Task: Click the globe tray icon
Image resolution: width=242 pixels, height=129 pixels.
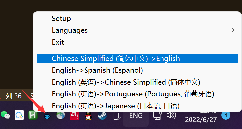Action: point(61,115)
